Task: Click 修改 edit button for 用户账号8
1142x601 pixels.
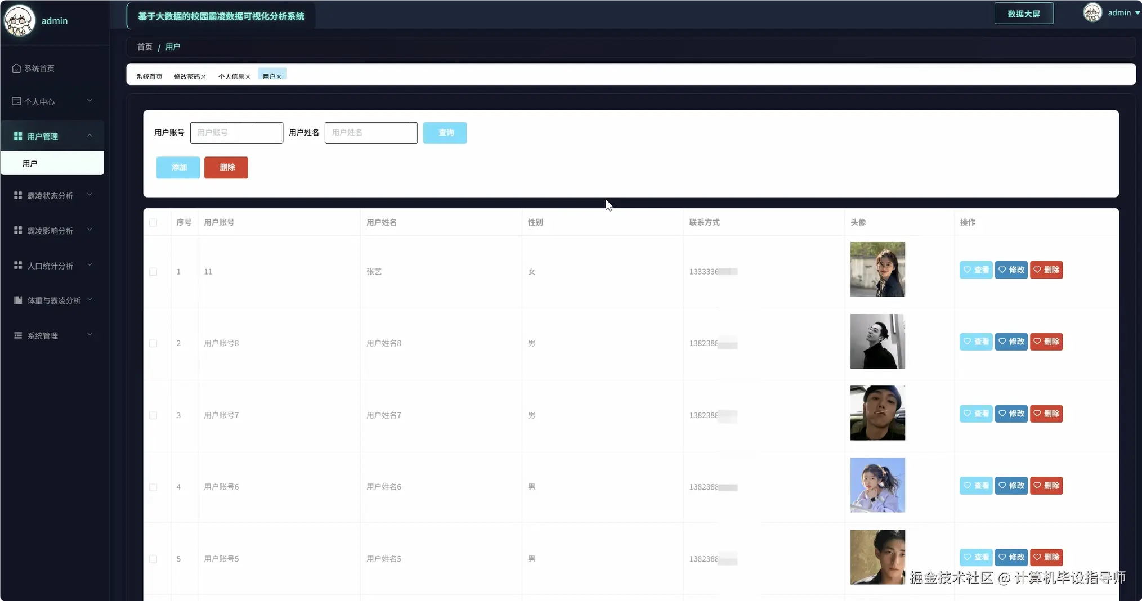Action: pos(1011,342)
